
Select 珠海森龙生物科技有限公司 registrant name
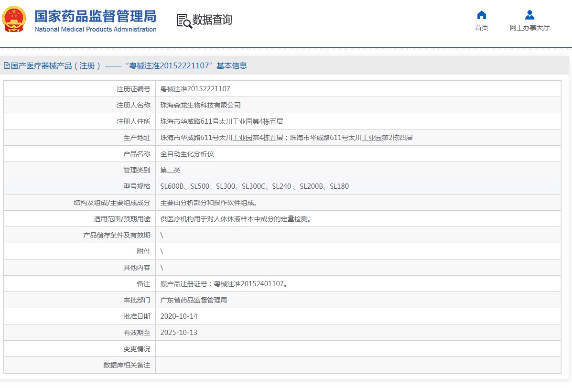click(200, 106)
